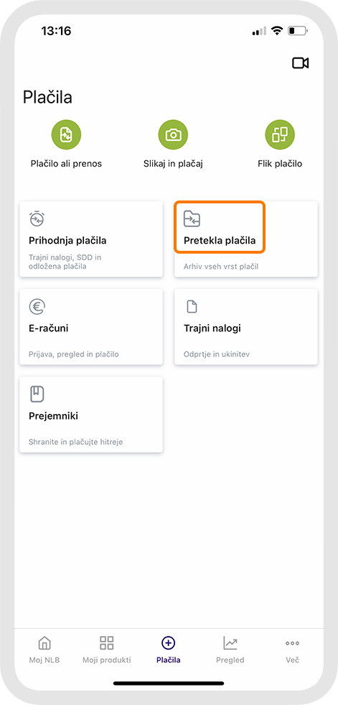Tap Arhiv vseh vrst plačil subtitle
Screen dimensions: 338x705
tap(221, 267)
